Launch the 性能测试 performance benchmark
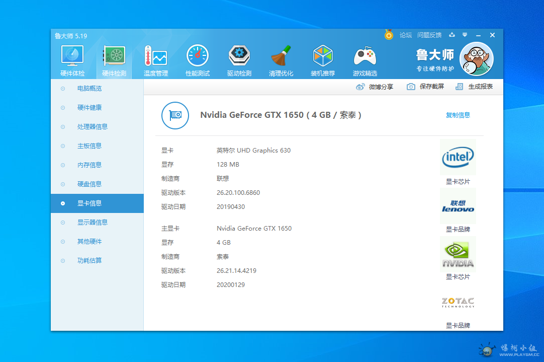544x362 pixels. [x=198, y=61]
